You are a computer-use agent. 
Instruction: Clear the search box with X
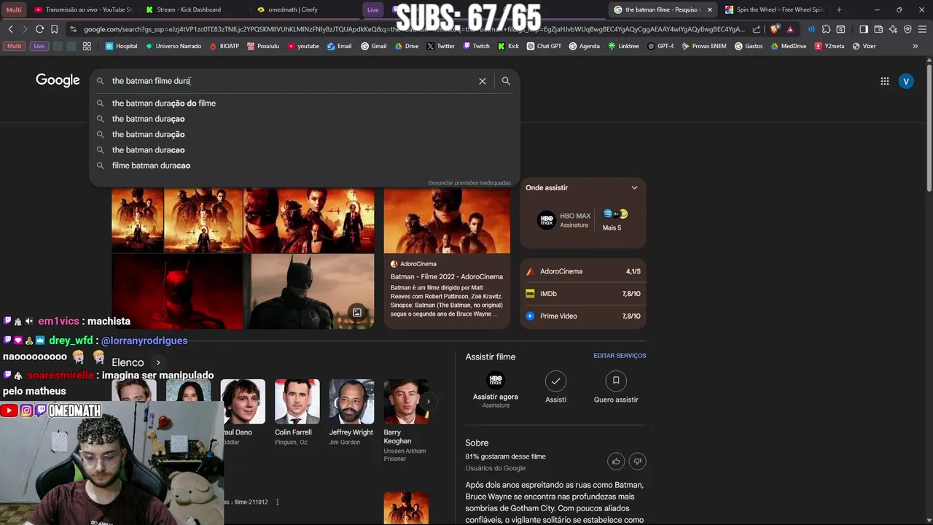[x=482, y=81]
